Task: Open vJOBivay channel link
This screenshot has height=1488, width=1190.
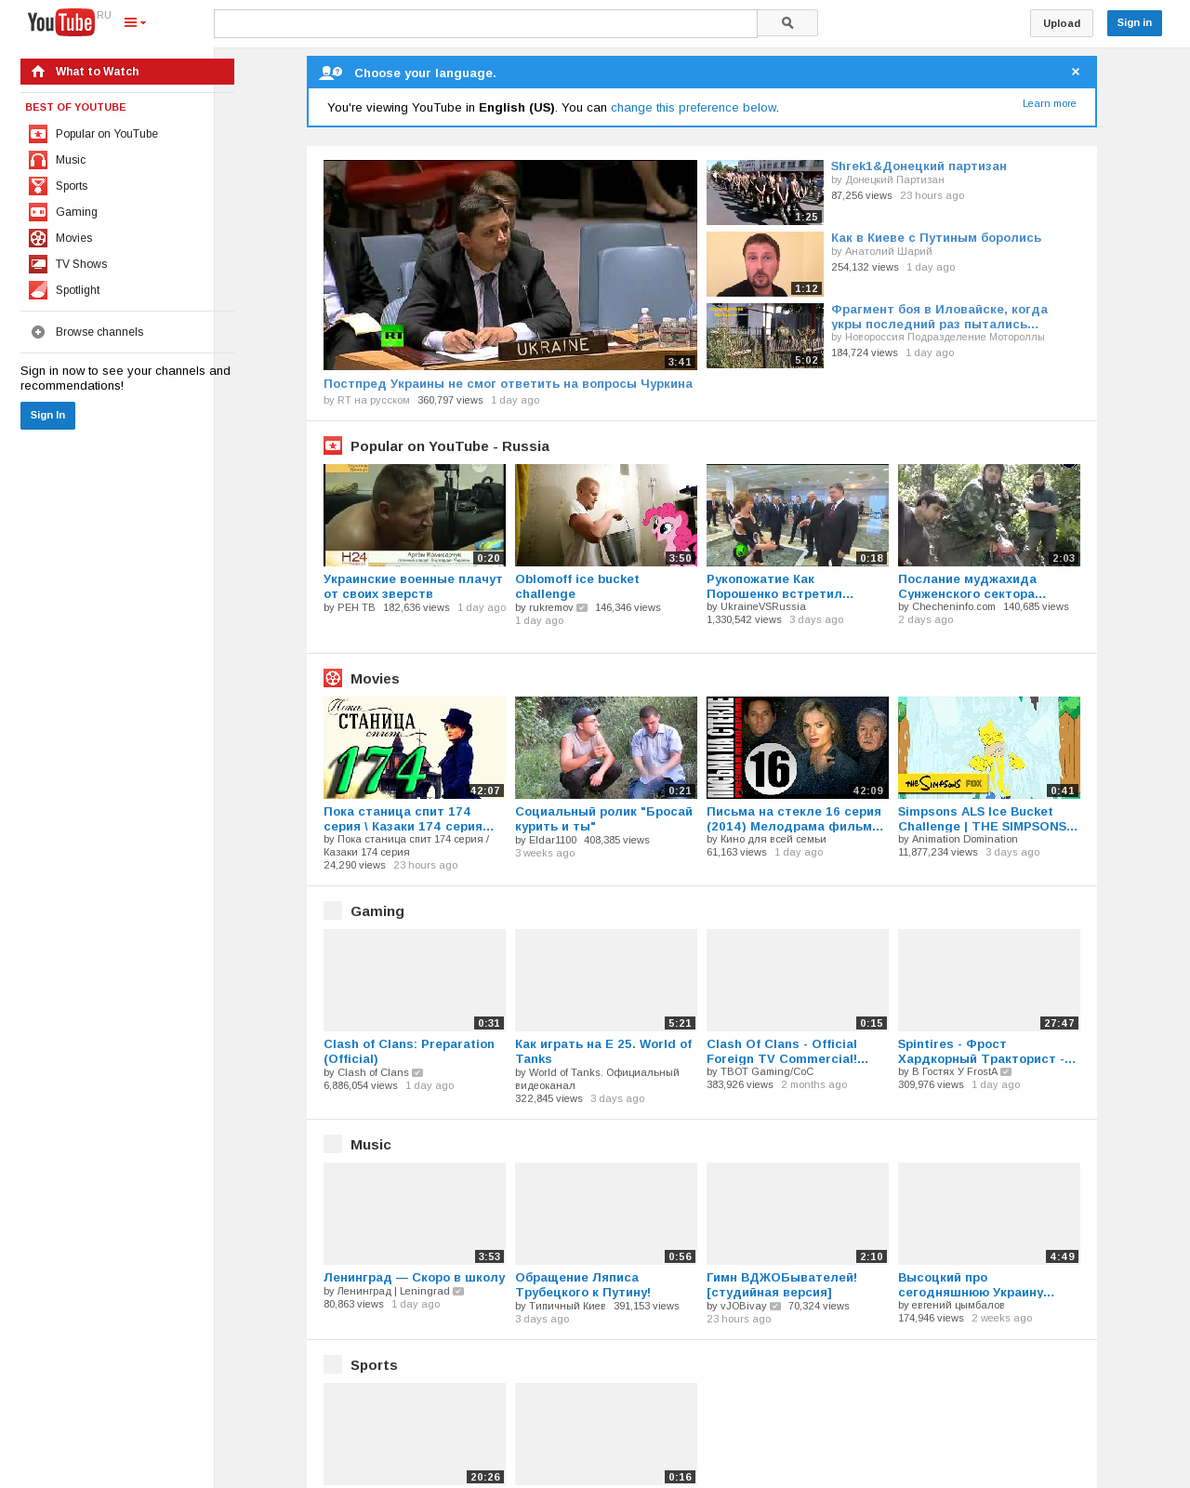Action: 743,1307
